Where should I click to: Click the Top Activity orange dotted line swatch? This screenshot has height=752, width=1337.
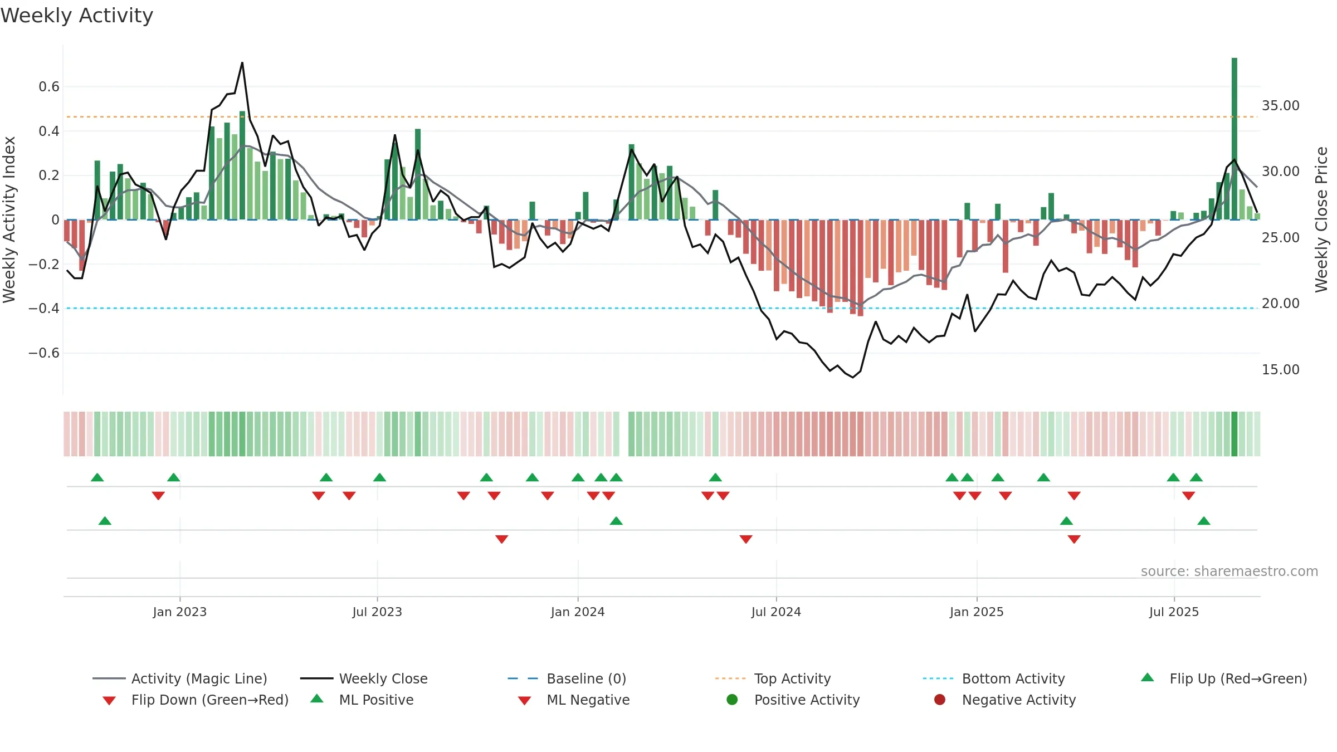(730, 678)
